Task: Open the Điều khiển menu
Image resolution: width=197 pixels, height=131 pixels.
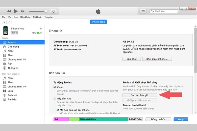Action: tap(25, 17)
